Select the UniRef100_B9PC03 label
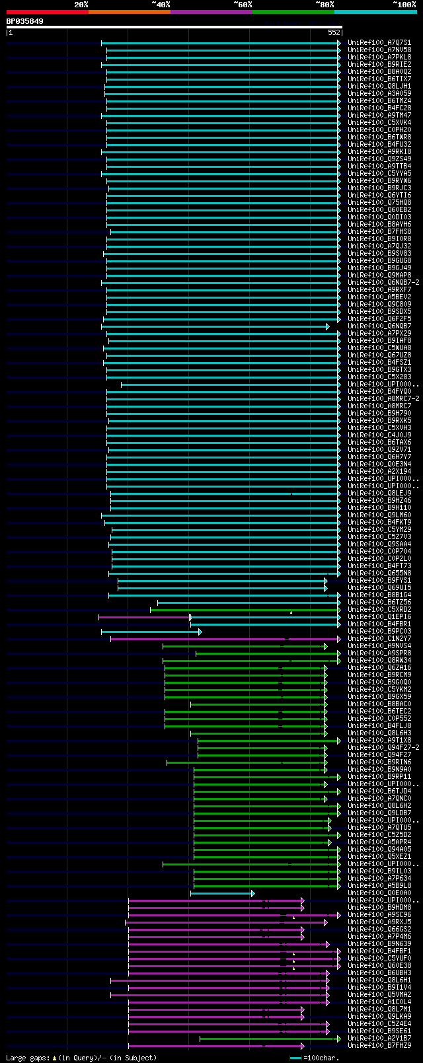423x1063 pixels. [379, 632]
